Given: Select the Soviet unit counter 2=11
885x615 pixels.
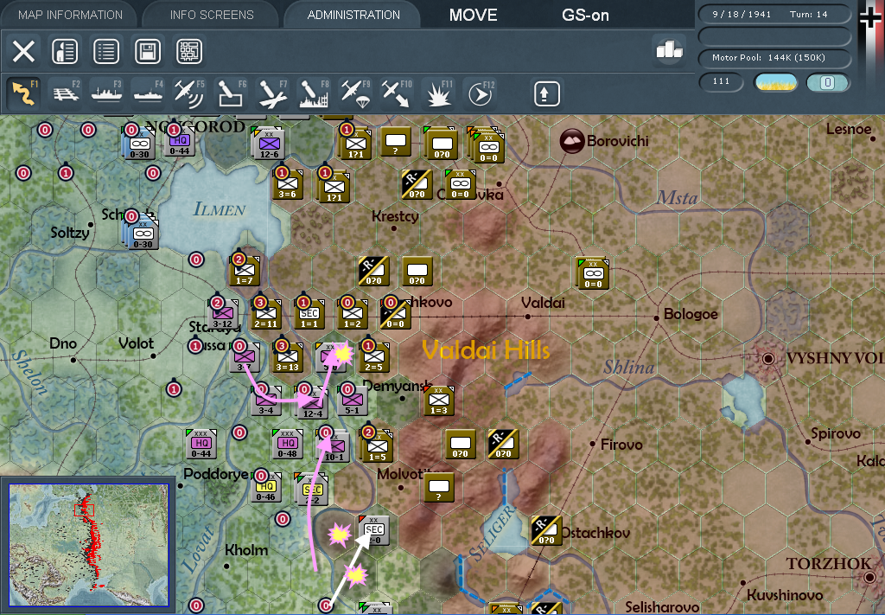Looking at the screenshot, I should coord(266,314).
